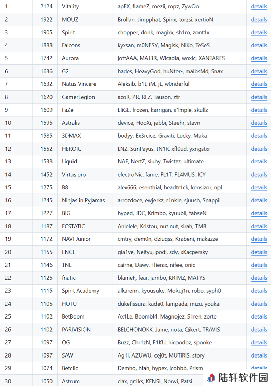
Task: Click details link for G2
Action: [259, 71]
